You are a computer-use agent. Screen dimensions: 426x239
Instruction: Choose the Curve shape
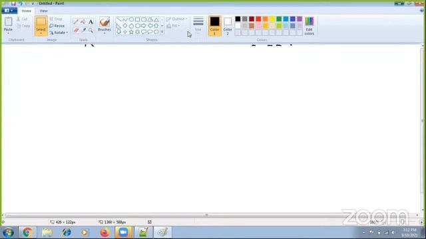point(125,19)
